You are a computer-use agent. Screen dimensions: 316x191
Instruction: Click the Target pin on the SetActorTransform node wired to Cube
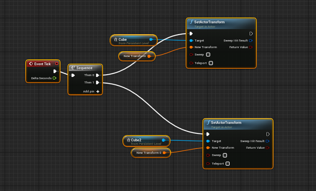tap(191, 40)
